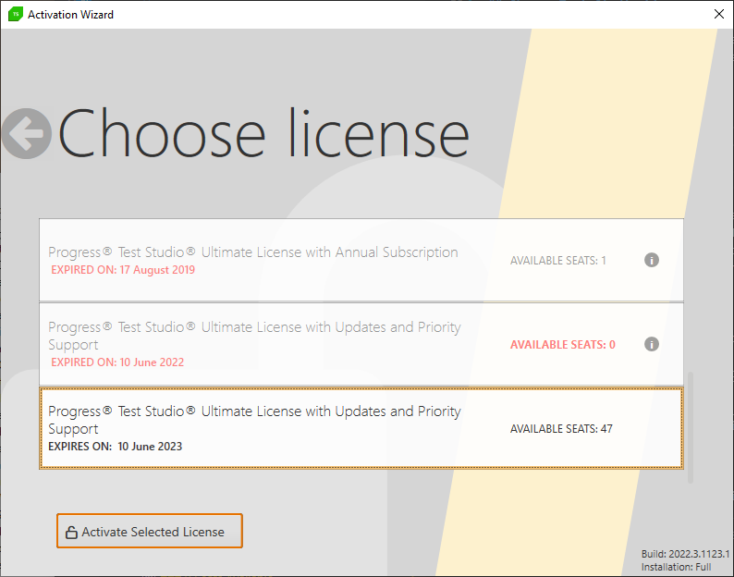Click the 'Installation: Full' text
The height and width of the screenshot is (577, 734).
click(x=676, y=567)
